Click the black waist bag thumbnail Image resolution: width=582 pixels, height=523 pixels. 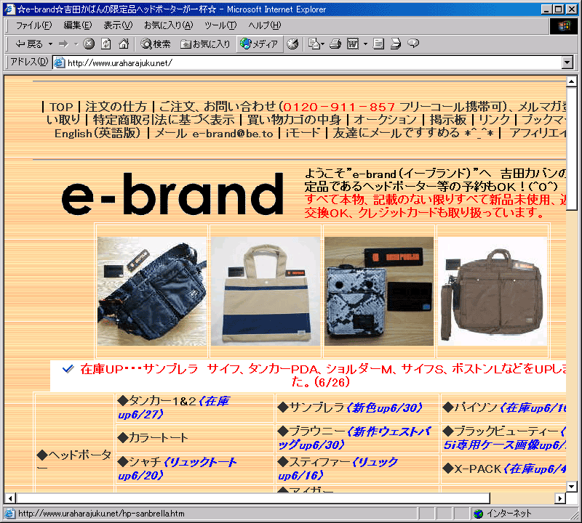(152, 291)
